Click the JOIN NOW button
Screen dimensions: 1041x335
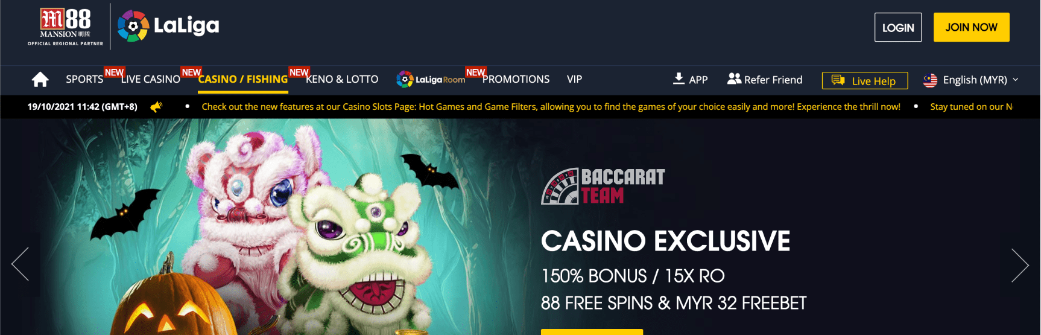coord(971,27)
